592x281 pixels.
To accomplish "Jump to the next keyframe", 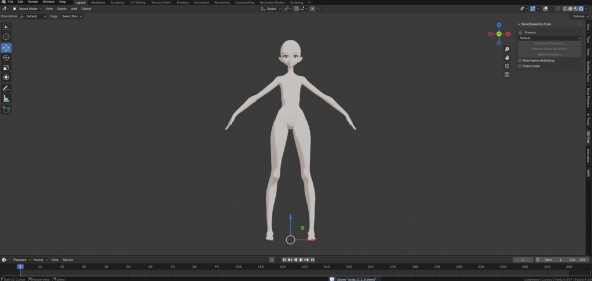I will pyautogui.click(x=306, y=260).
